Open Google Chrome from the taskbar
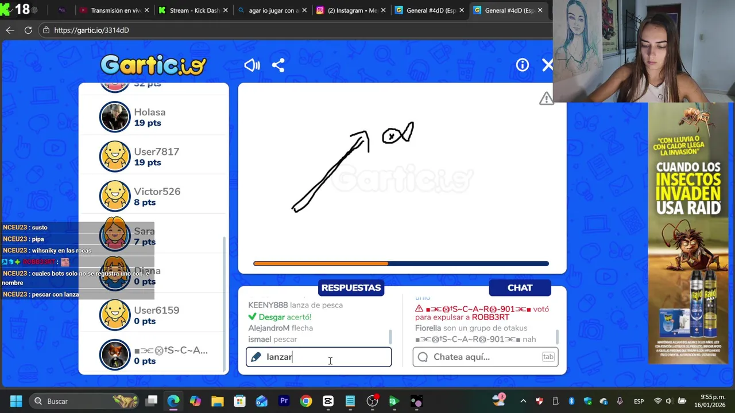The height and width of the screenshot is (413, 735). tap(306, 401)
